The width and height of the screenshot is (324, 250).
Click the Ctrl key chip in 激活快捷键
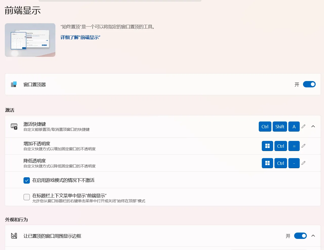(x=265, y=127)
